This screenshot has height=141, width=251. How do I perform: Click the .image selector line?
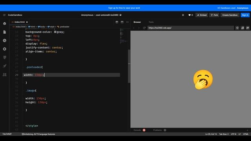click(x=31, y=90)
